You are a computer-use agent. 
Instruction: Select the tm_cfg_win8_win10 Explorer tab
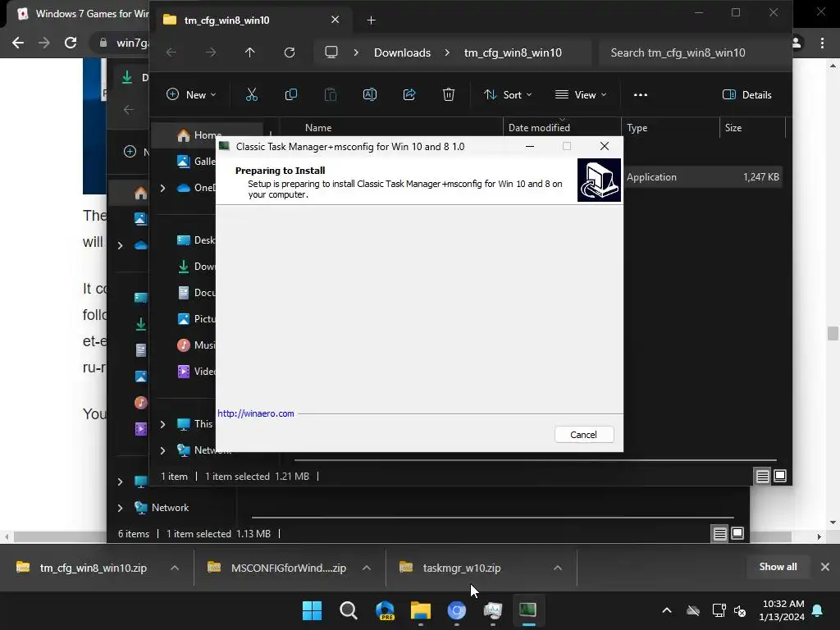coord(252,21)
